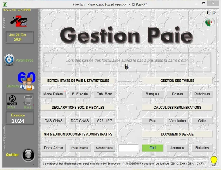
Task: Open the Banques table
Action: (153, 94)
